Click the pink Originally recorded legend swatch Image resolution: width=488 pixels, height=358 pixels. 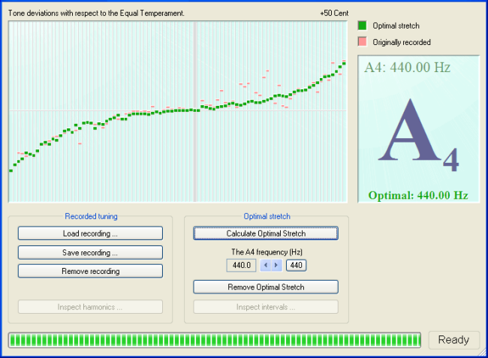tap(363, 42)
